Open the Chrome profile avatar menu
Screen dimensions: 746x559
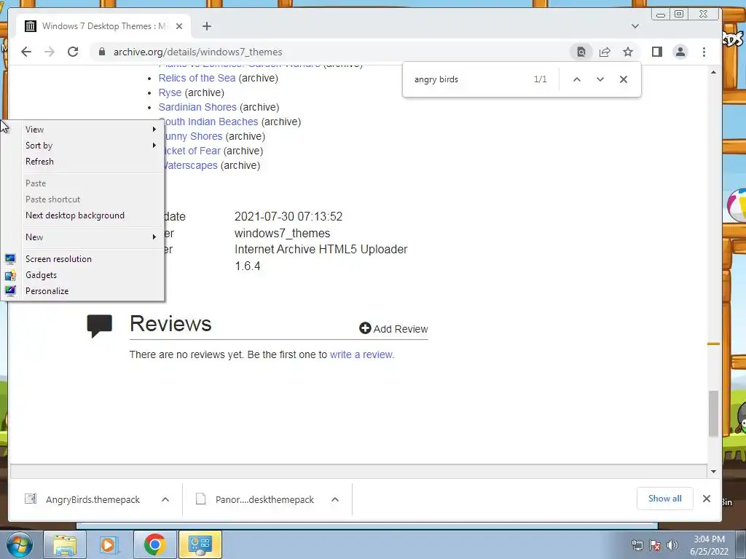tap(680, 52)
